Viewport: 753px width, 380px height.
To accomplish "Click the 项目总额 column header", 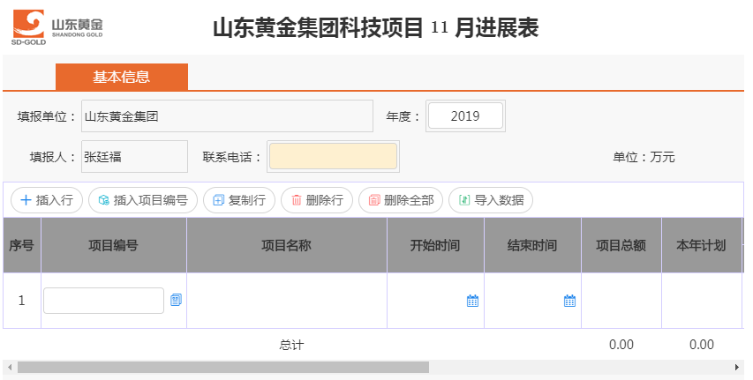I will coord(621,245).
